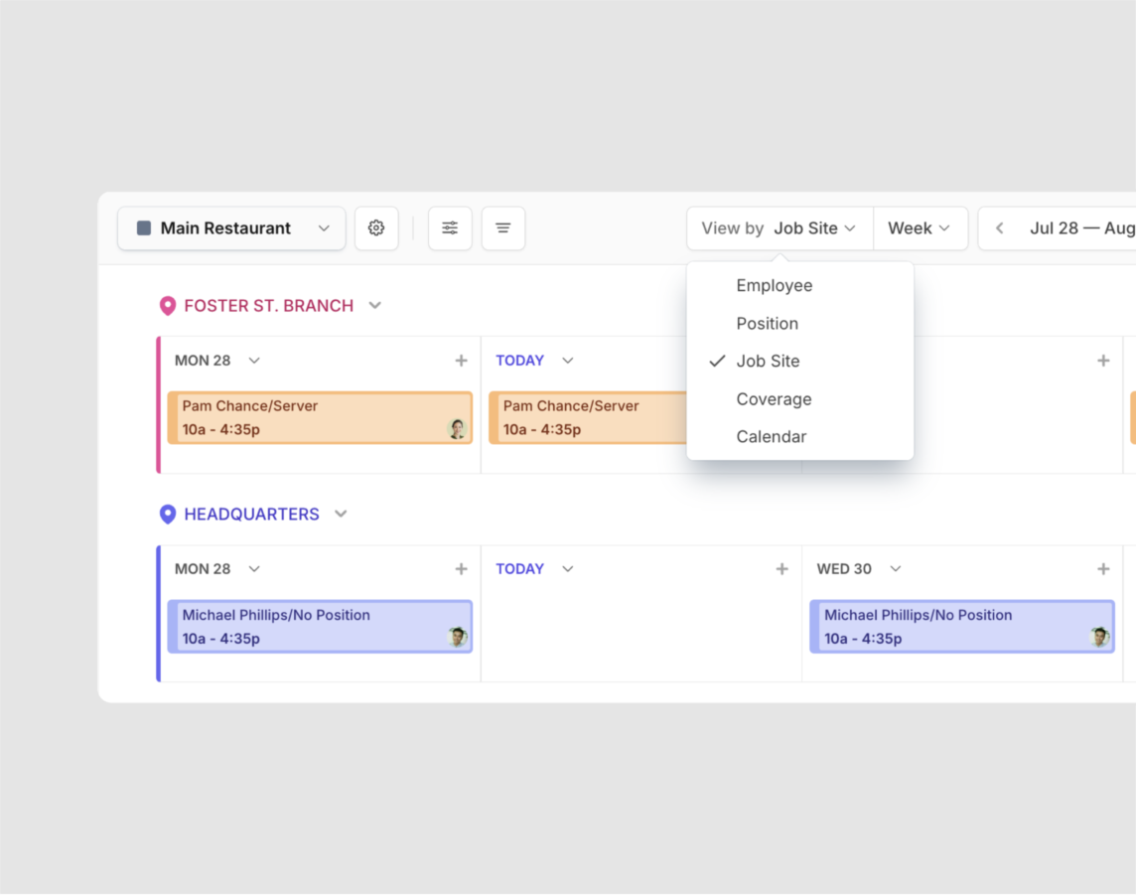The height and width of the screenshot is (895, 1136).
Task: Open Michael Phillips Monday shift card
Action: point(320,626)
